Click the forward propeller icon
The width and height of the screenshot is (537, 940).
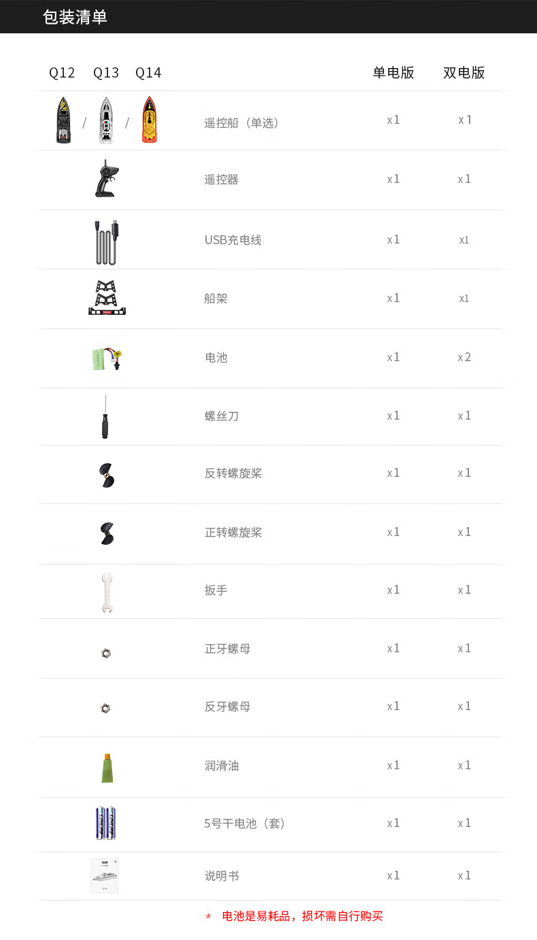[x=107, y=533]
